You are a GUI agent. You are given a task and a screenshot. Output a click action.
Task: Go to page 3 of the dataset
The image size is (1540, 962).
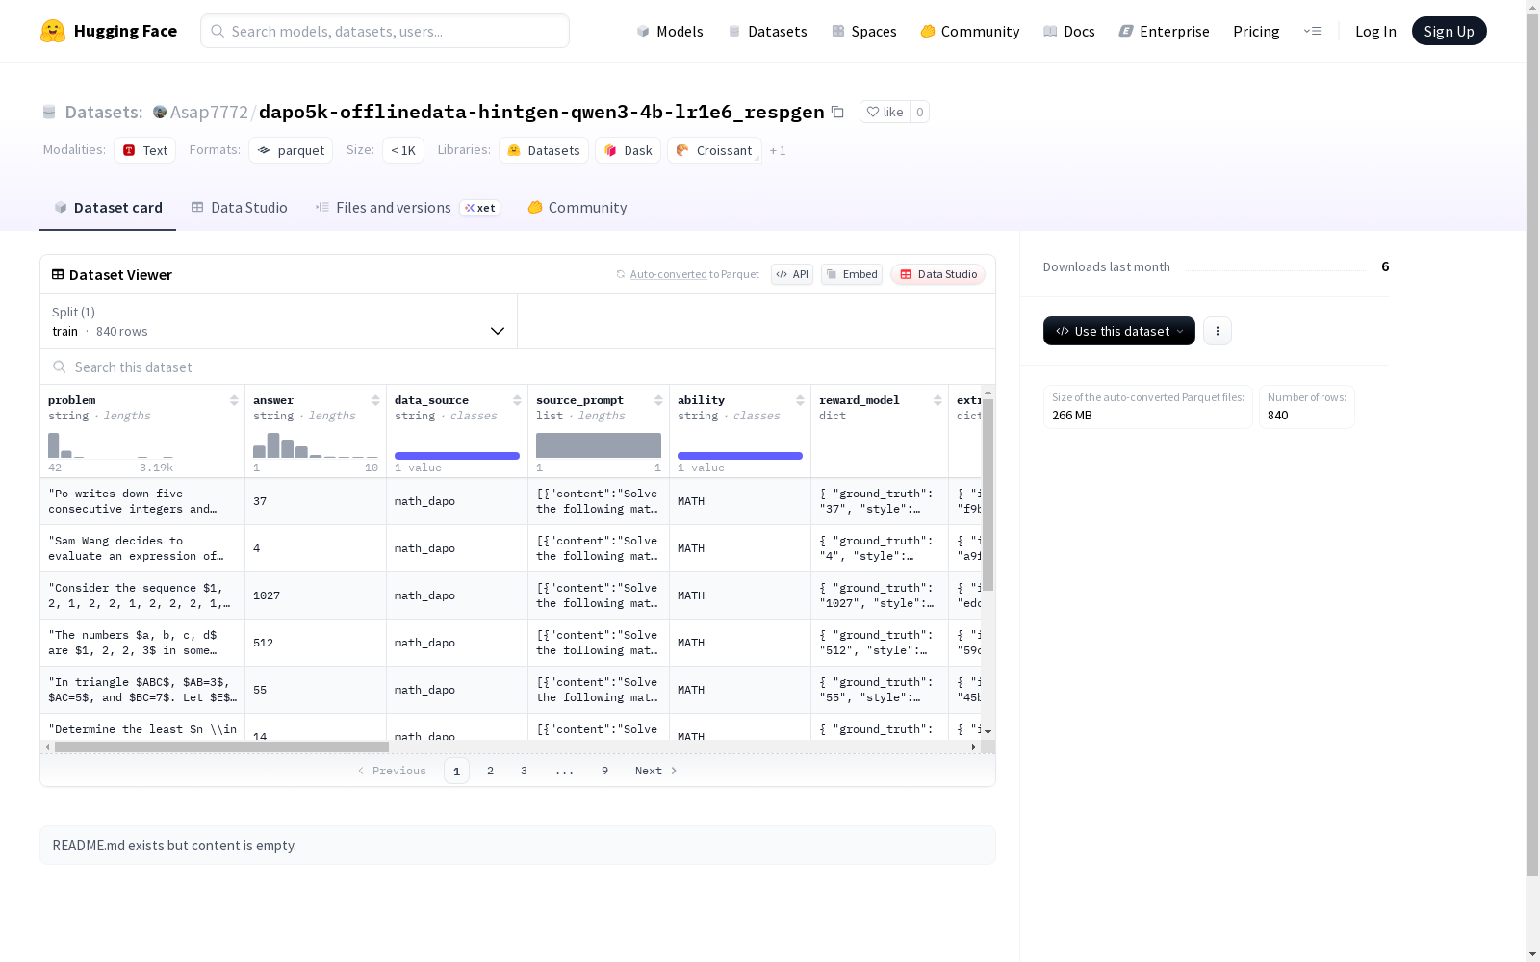coord(525,771)
